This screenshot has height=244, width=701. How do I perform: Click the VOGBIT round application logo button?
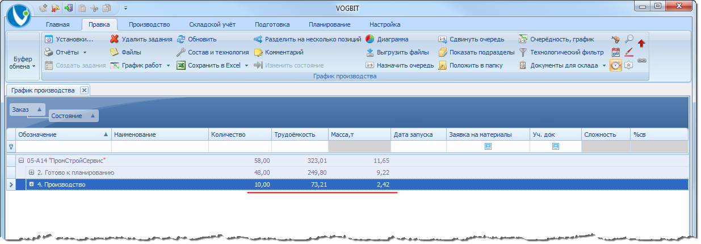[x=18, y=16]
